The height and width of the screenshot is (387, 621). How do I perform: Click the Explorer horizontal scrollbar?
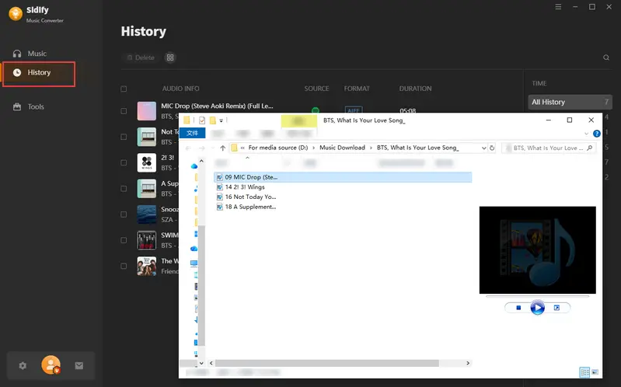(x=327, y=363)
